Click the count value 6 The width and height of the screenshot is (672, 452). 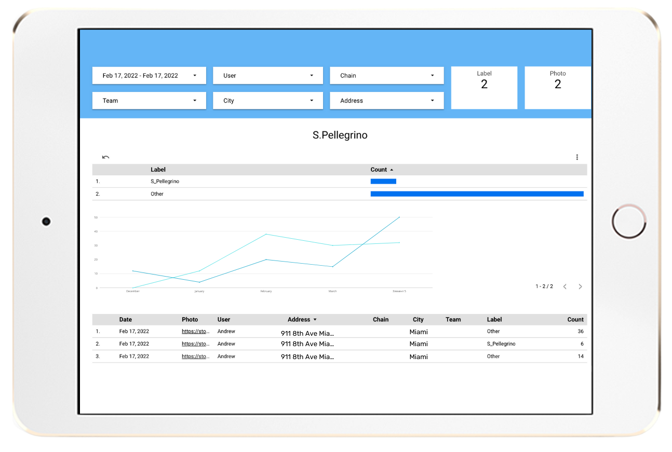pyautogui.click(x=582, y=344)
